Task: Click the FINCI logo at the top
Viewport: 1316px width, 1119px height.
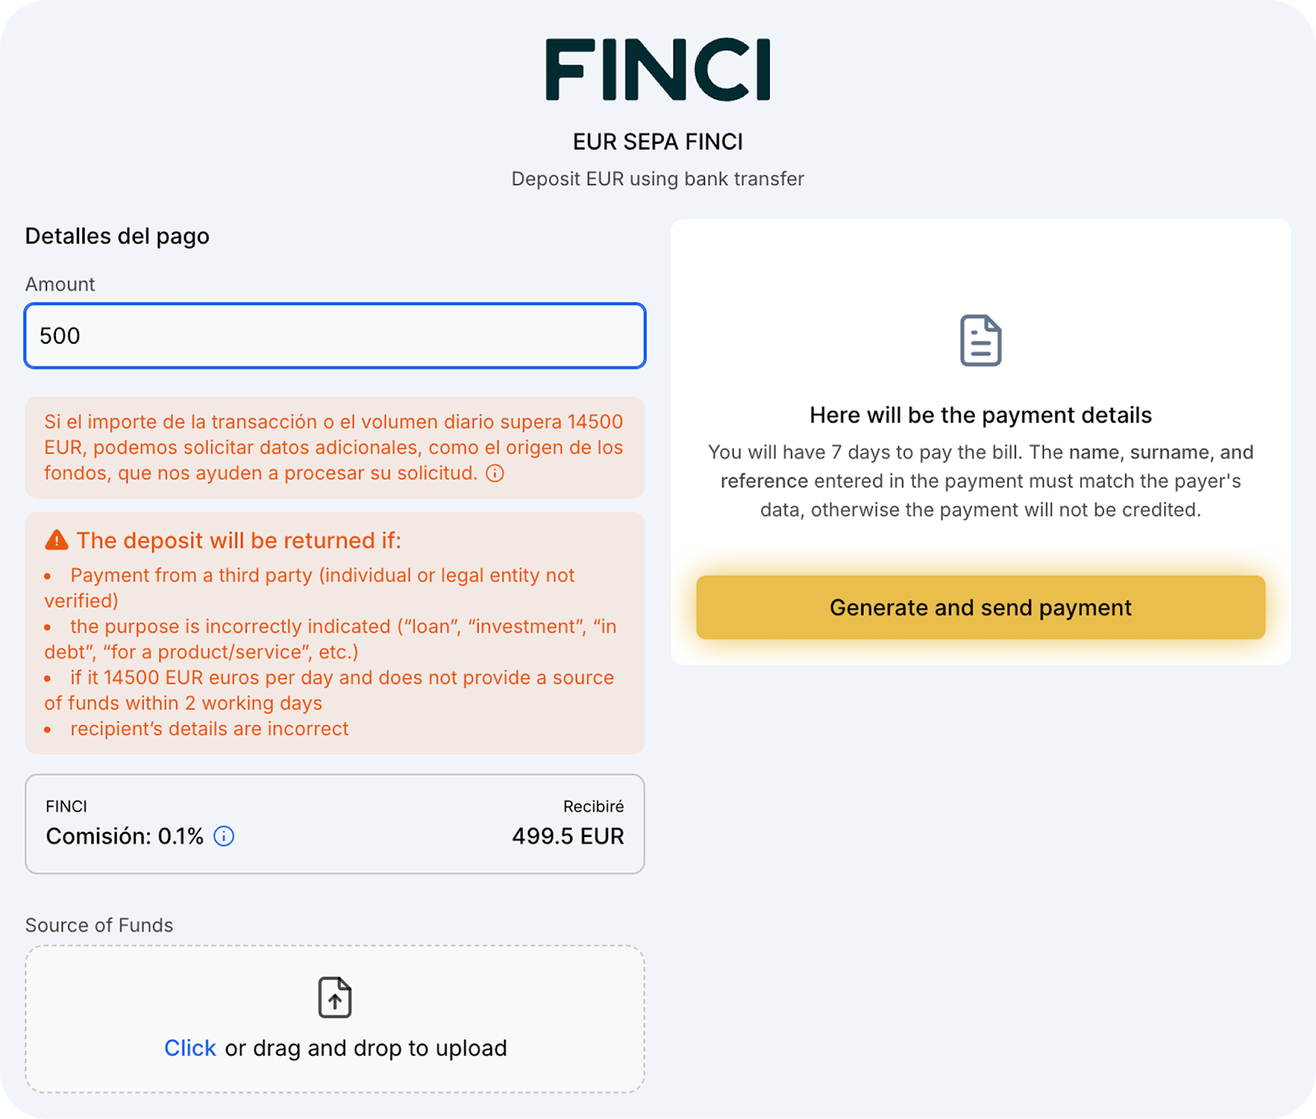Action: pyautogui.click(x=658, y=70)
